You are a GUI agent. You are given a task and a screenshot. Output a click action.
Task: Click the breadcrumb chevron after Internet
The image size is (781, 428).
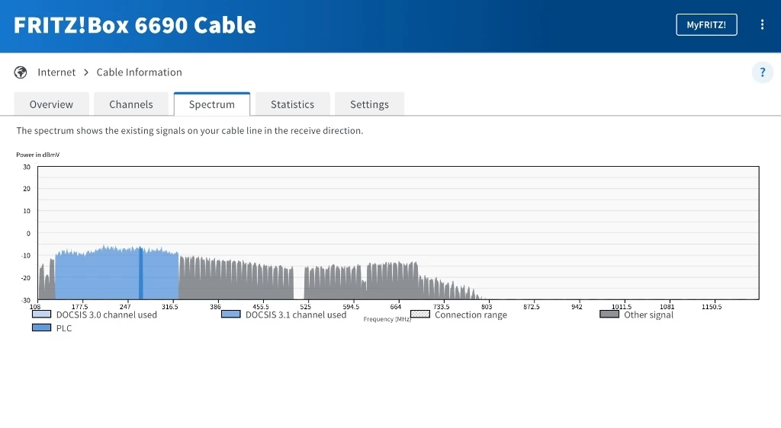86,72
